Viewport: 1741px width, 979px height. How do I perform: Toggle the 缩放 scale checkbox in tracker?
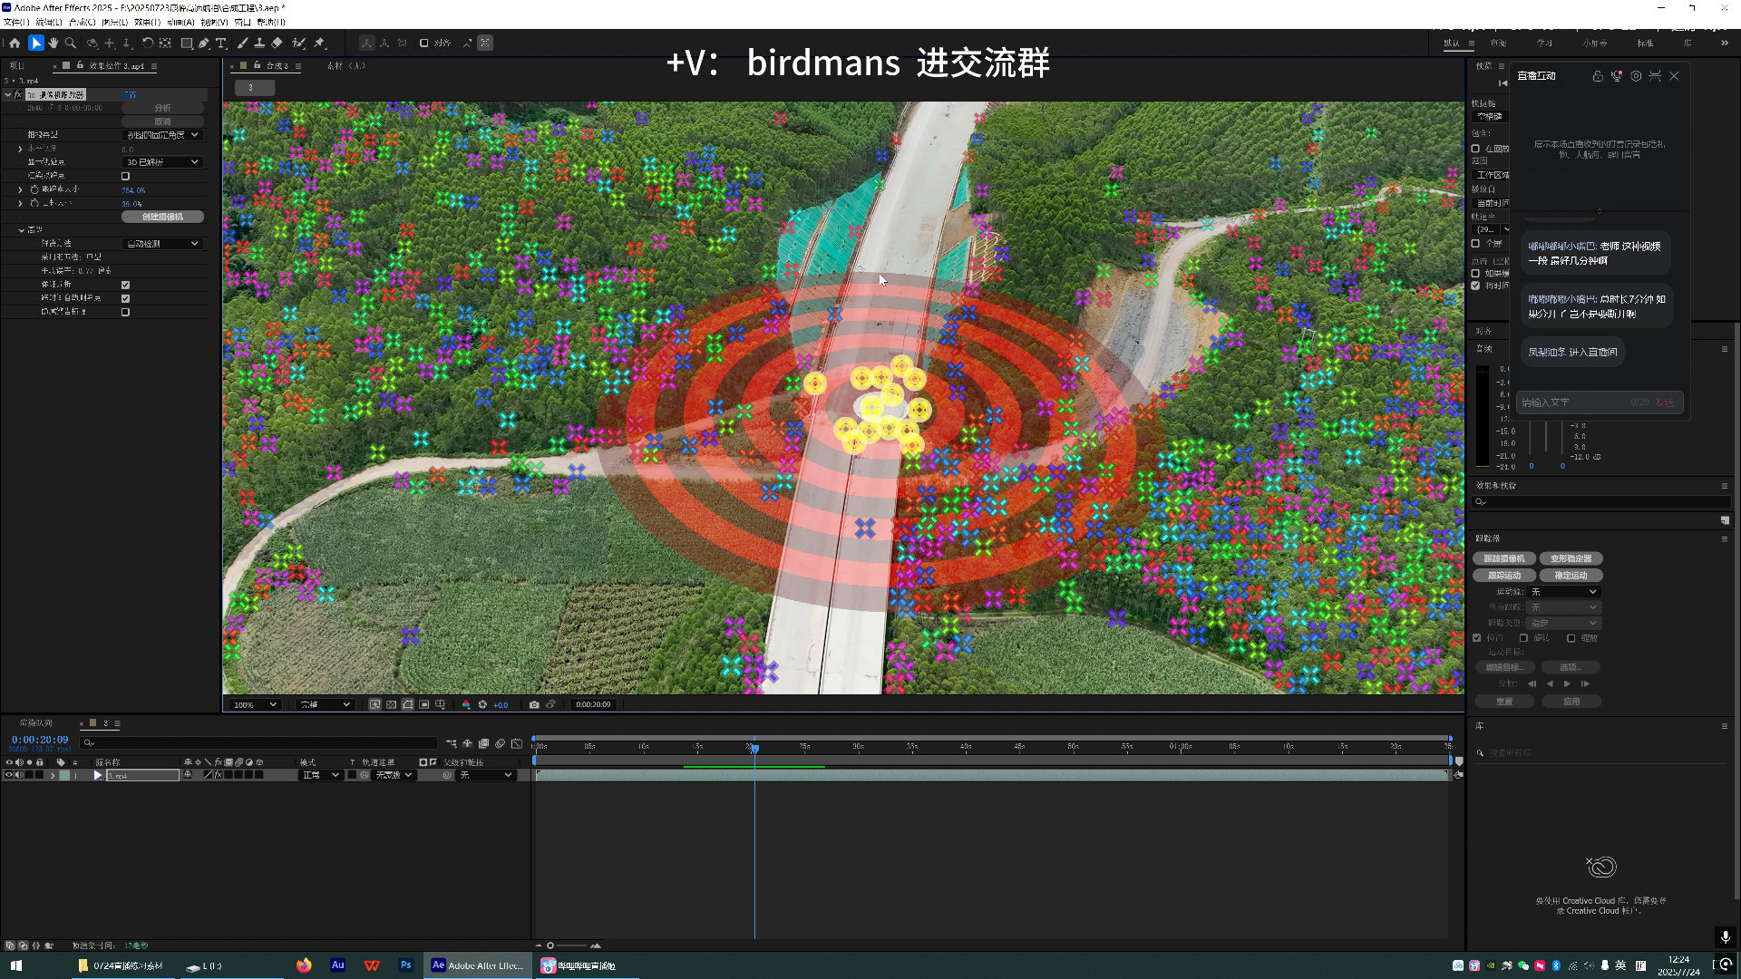click(x=1571, y=638)
